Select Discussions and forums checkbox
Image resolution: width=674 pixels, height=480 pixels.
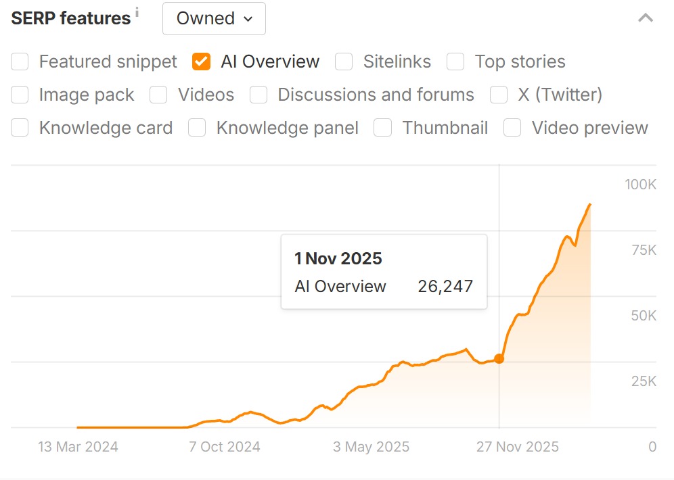pyautogui.click(x=259, y=95)
